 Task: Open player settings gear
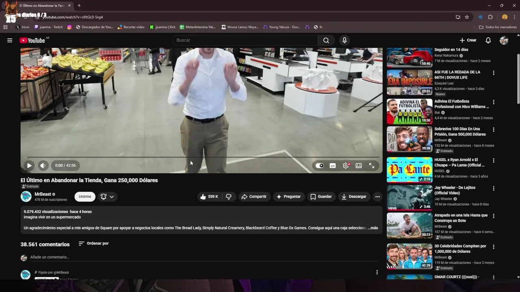coord(346,165)
